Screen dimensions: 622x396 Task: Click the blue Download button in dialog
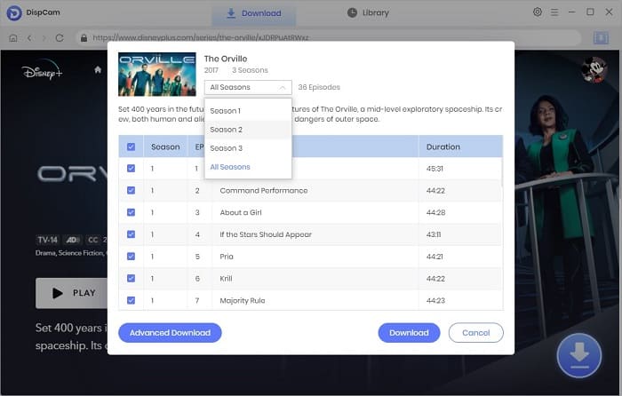pos(409,333)
